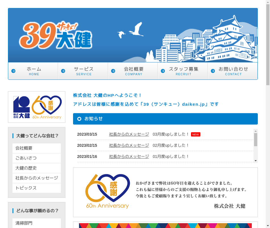This screenshot has height=228, width=270.
Task: Click the arrow icon beside サービス
Action: [x=63, y=71]
